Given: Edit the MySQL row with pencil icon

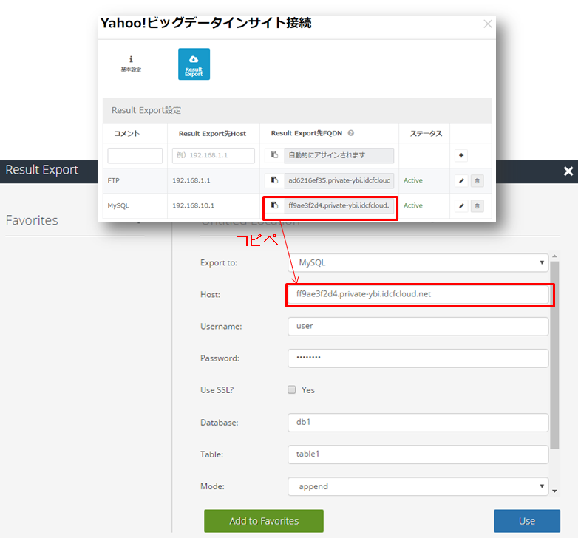Looking at the screenshot, I should tap(460, 205).
